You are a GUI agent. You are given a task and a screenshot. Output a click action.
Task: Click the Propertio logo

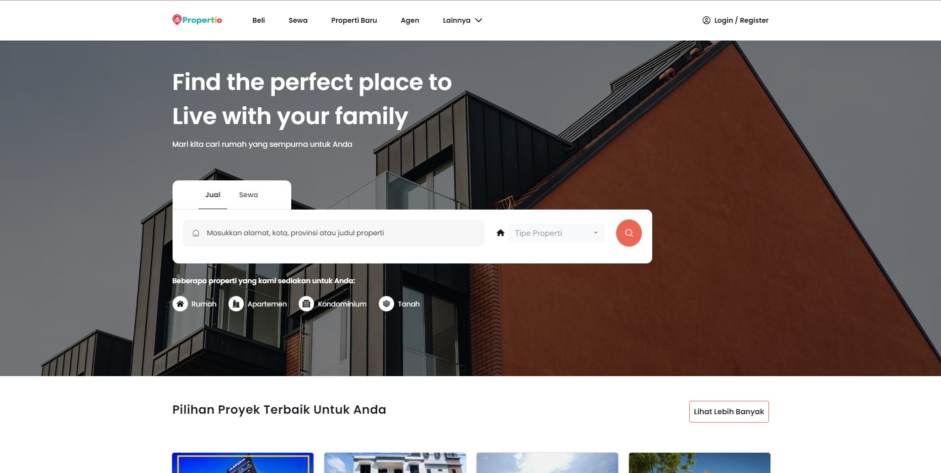[x=197, y=20]
